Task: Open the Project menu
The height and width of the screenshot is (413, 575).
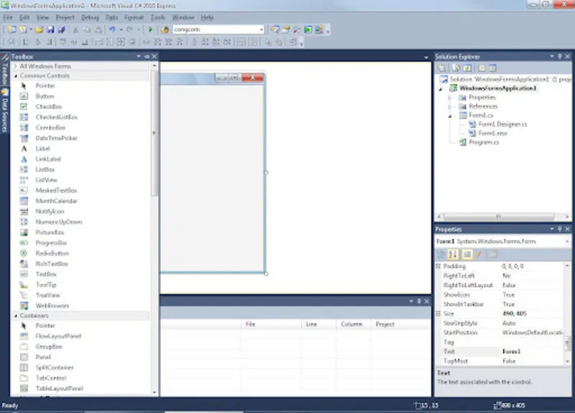Action: tap(65, 17)
